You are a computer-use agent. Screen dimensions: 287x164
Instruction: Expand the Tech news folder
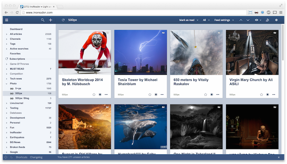6,78
